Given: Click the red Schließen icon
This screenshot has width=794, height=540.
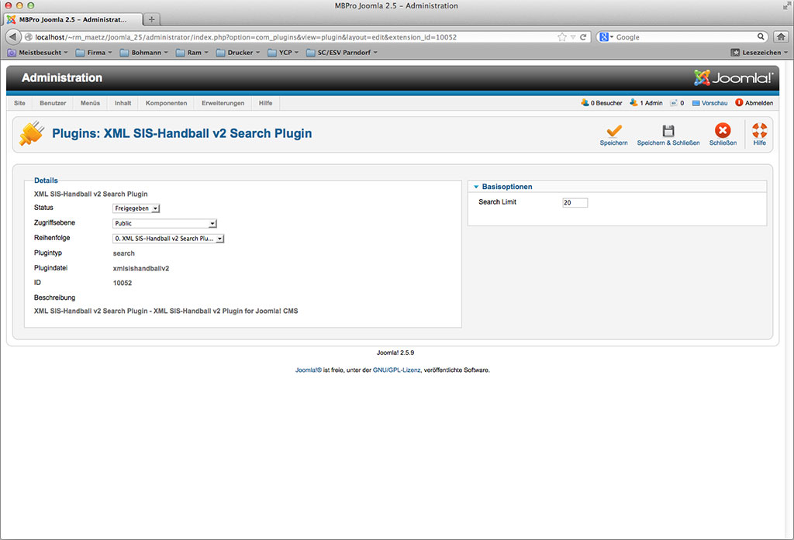Looking at the screenshot, I should tap(723, 131).
